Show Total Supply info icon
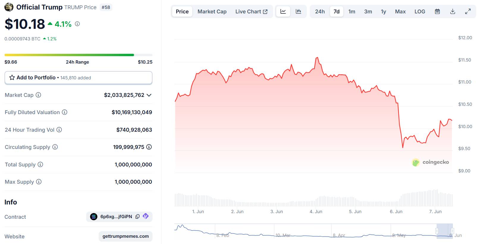The width and height of the screenshot is (481, 244). [x=40, y=164]
